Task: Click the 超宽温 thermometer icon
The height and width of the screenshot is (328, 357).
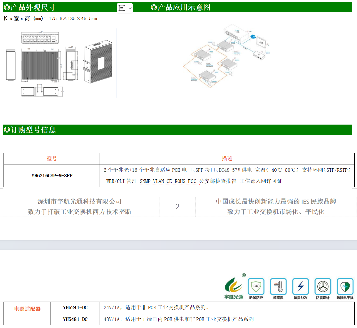Action: (278, 286)
